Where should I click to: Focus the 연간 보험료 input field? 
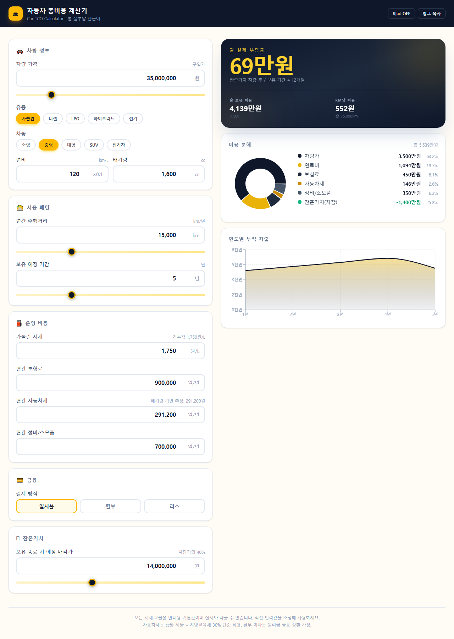110,383
